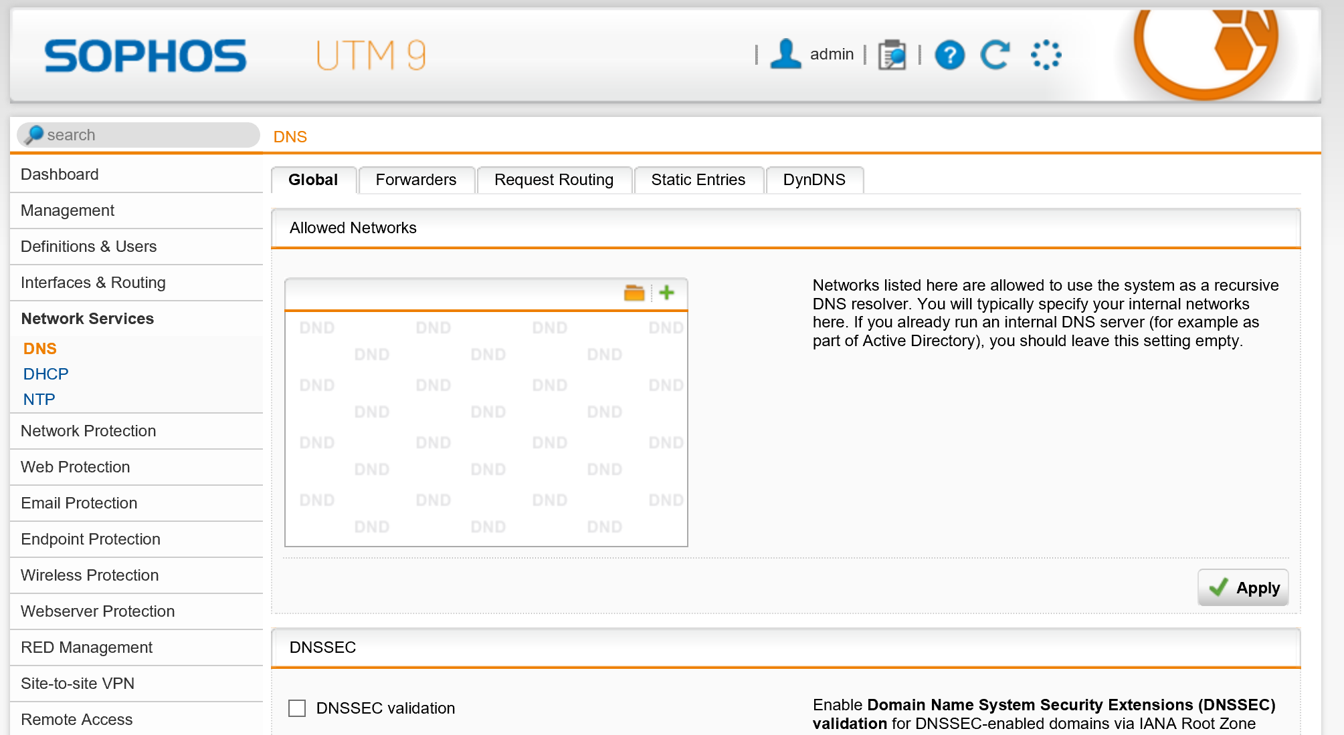Open RED Management in sidebar

coord(136,647)
